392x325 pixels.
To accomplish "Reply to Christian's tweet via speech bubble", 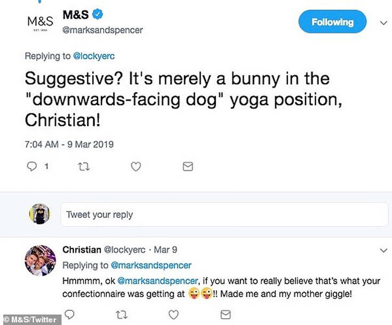I will point(68,313).
